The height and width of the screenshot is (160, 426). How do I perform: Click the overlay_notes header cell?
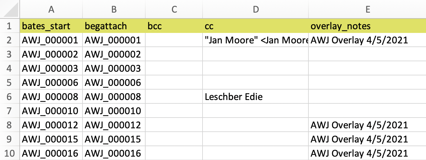tap(367, 26)
